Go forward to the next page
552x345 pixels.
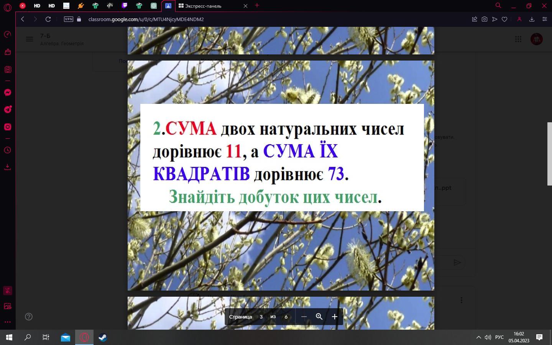pos(35,19)
